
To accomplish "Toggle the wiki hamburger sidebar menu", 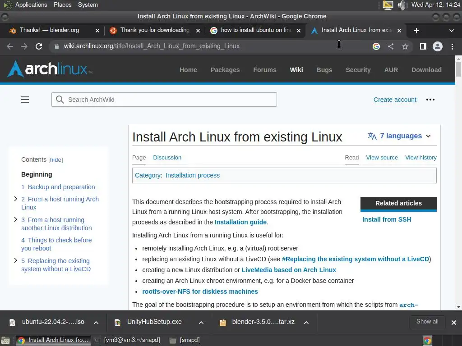I will pos(25,100).
